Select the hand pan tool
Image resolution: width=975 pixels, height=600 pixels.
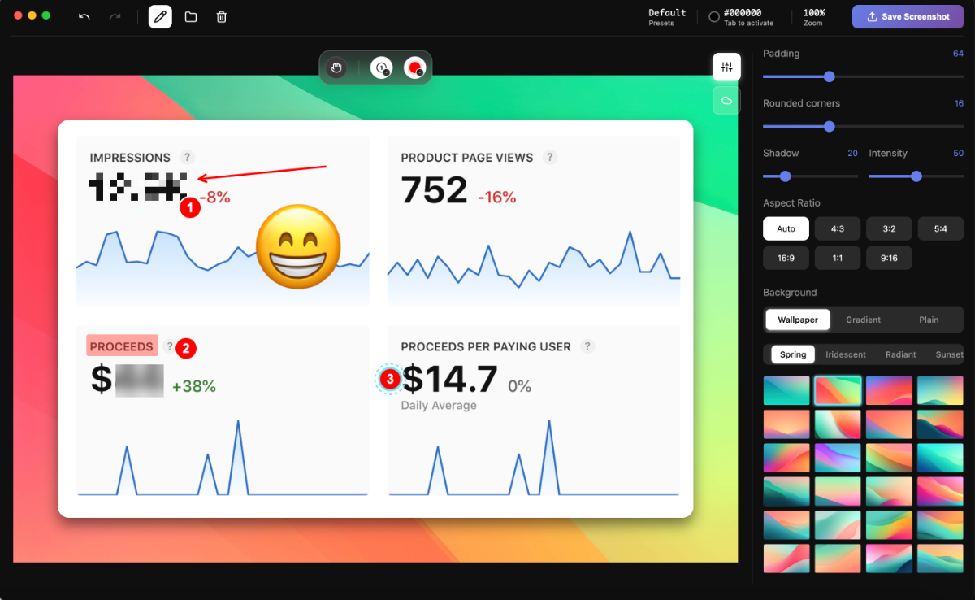[x=335, y=67]
